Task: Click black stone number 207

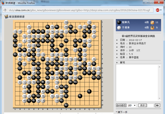Action: pos(66,50)
